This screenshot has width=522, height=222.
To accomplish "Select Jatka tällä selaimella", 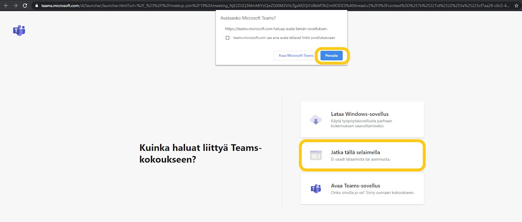I will (x=362, y=155).
